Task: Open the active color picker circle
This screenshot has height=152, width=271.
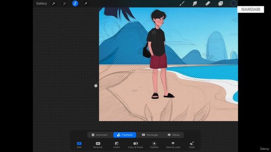Action: [233, 3]
